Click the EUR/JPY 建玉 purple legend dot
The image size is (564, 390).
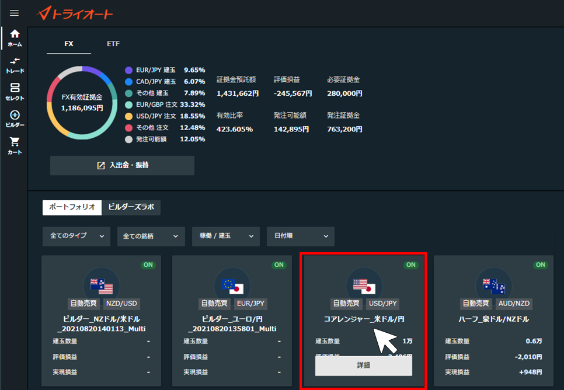click(128, 70)
